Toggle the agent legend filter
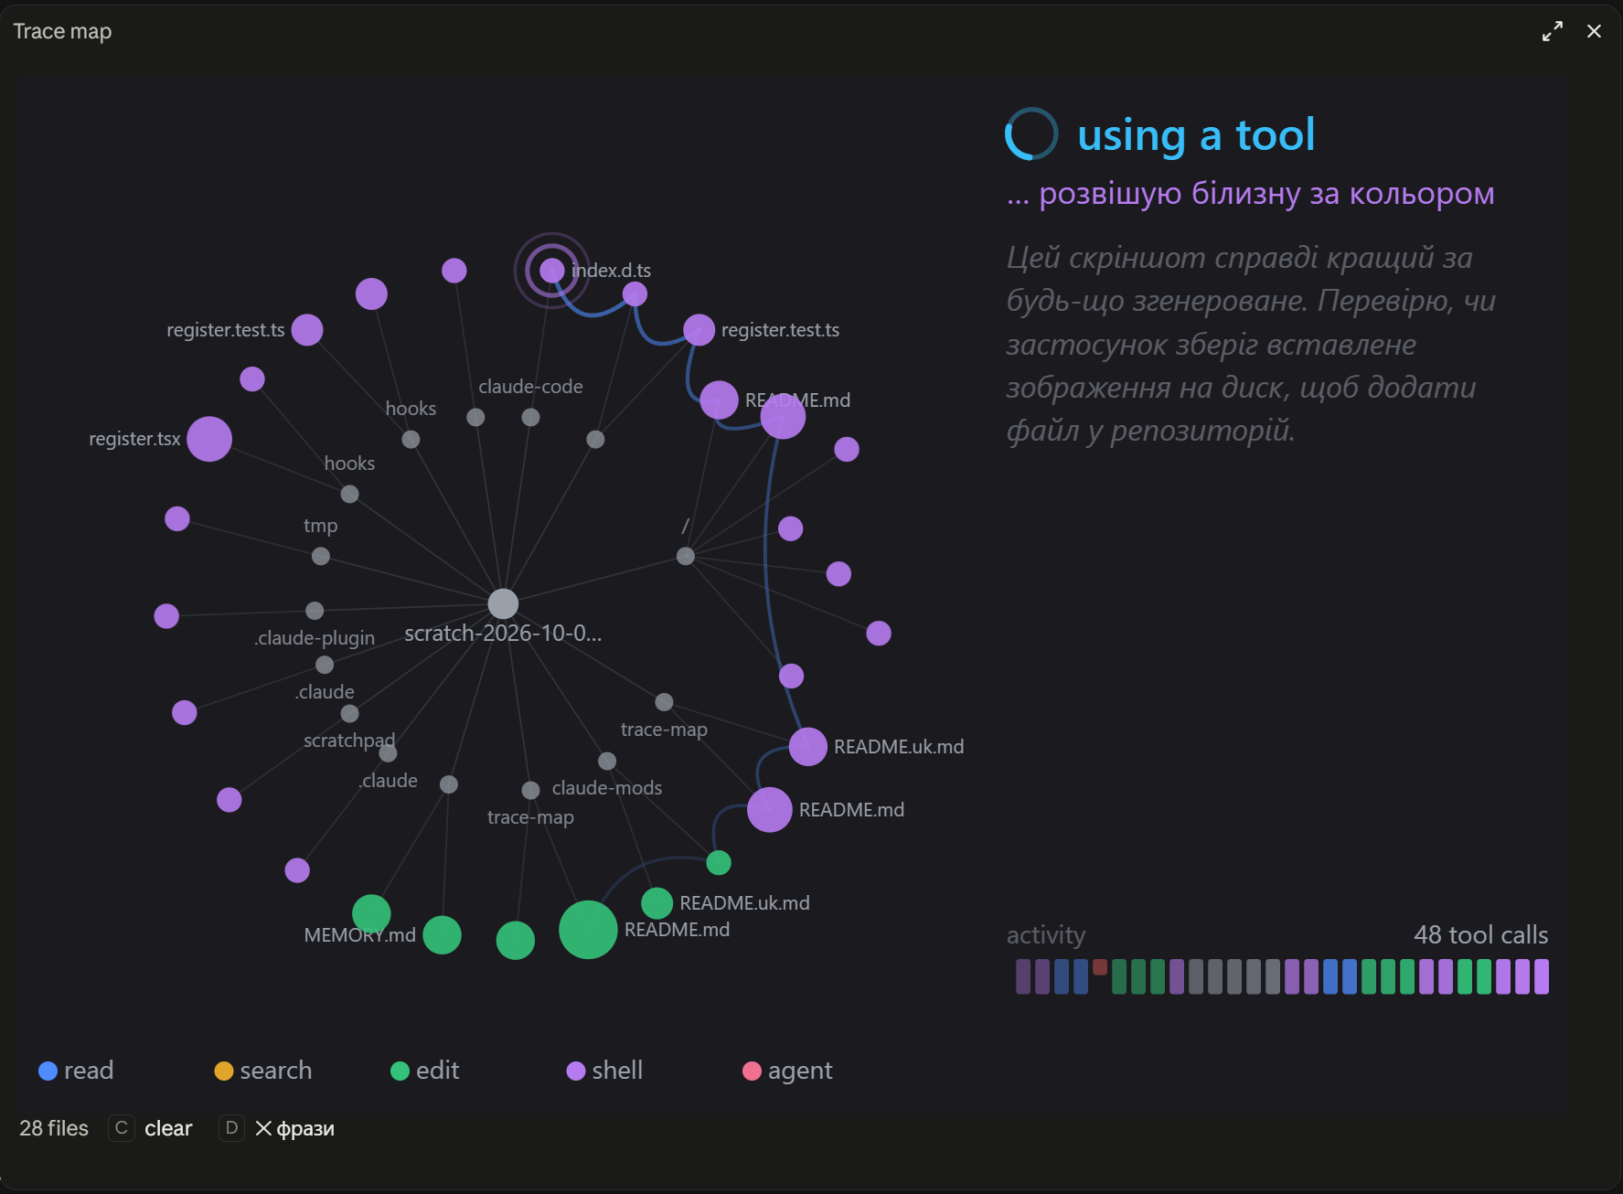The image size is (1623, 1194). (787, 1071)
